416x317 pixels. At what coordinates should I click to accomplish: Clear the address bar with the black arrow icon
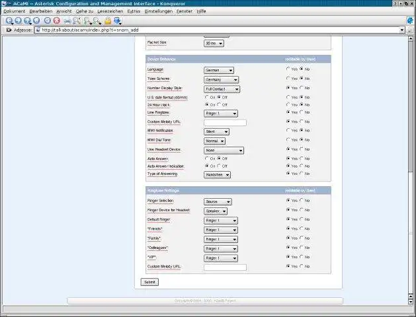pos(9,30)
